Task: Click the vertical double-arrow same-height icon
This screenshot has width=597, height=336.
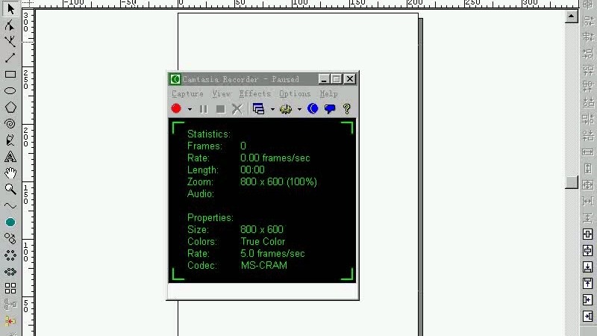Action: pos(588,169)
